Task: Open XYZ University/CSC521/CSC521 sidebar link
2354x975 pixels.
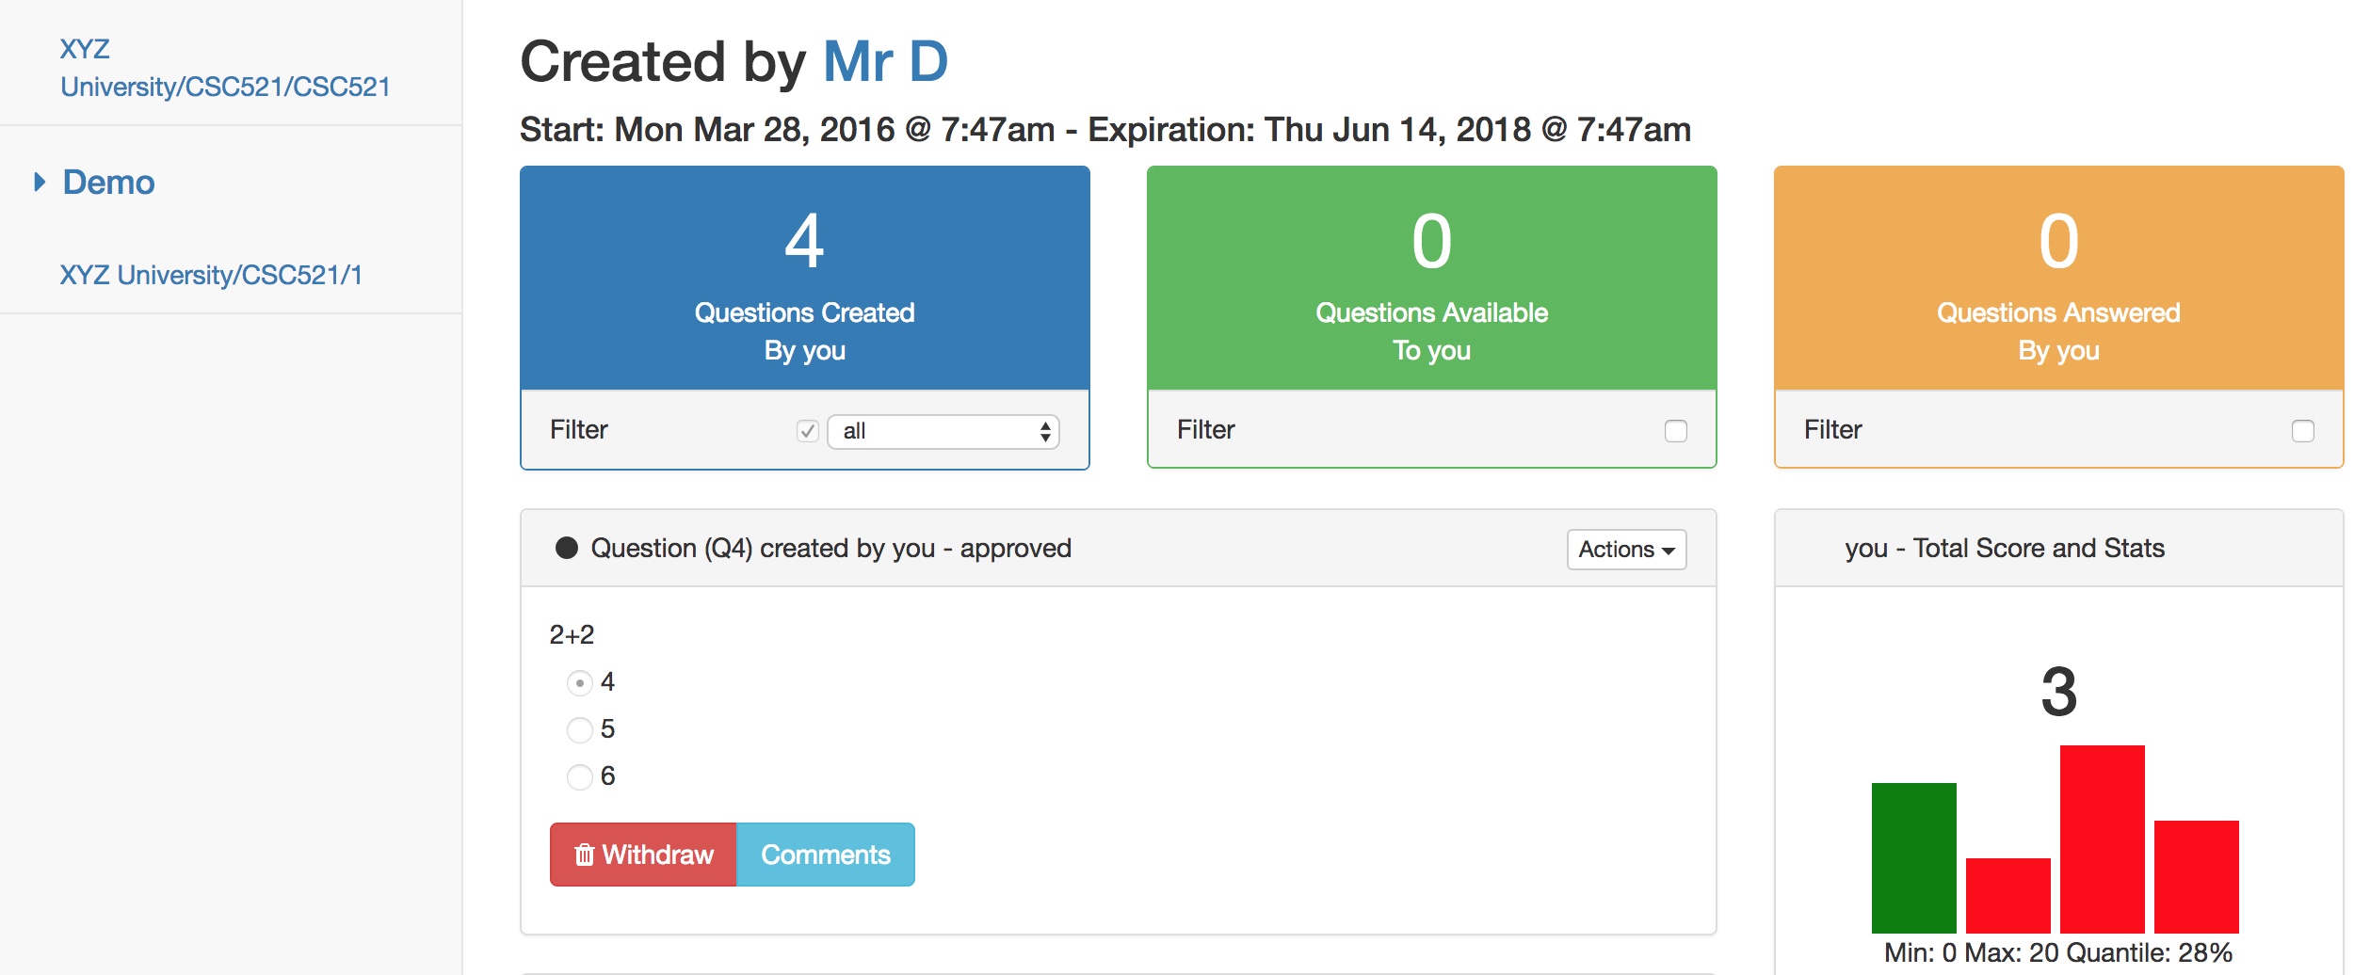Action: click(x=224, y=68)
